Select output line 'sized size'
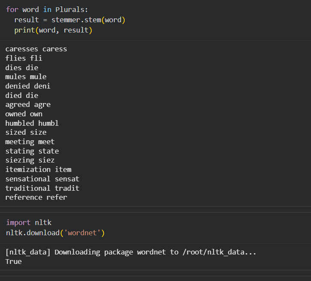The width and height of the screenshot is (311, 281). coord(26,132)
